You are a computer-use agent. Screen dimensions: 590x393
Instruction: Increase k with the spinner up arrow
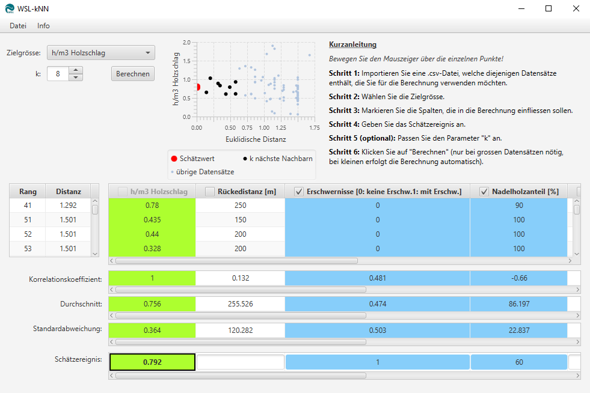point(76,70)
